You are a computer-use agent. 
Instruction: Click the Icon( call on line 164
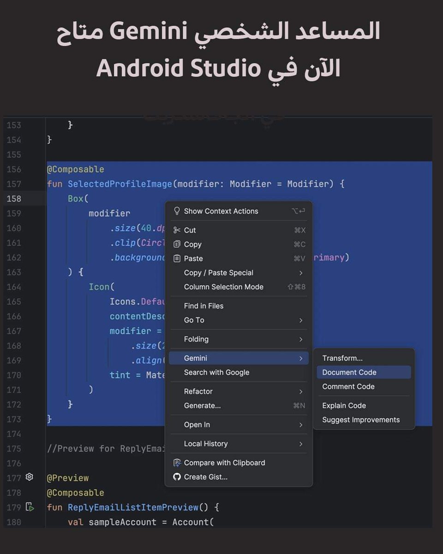tap(102, 287)
